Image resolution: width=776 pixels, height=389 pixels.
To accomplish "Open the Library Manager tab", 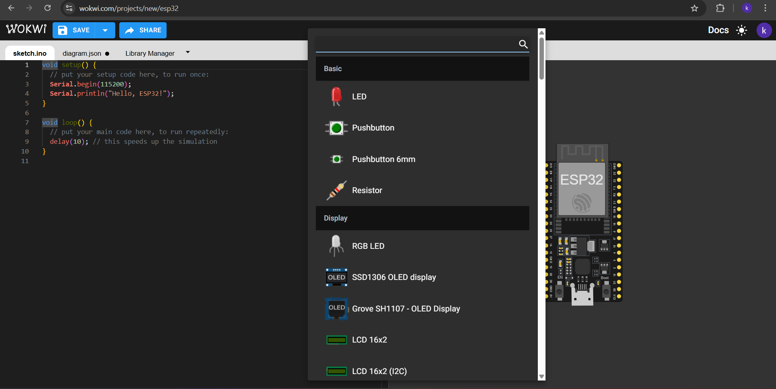I will (x=150, y=53).
